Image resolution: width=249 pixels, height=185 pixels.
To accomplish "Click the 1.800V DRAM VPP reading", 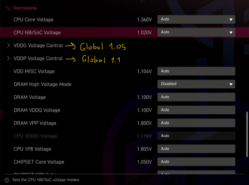I will [x=144, y=123].
